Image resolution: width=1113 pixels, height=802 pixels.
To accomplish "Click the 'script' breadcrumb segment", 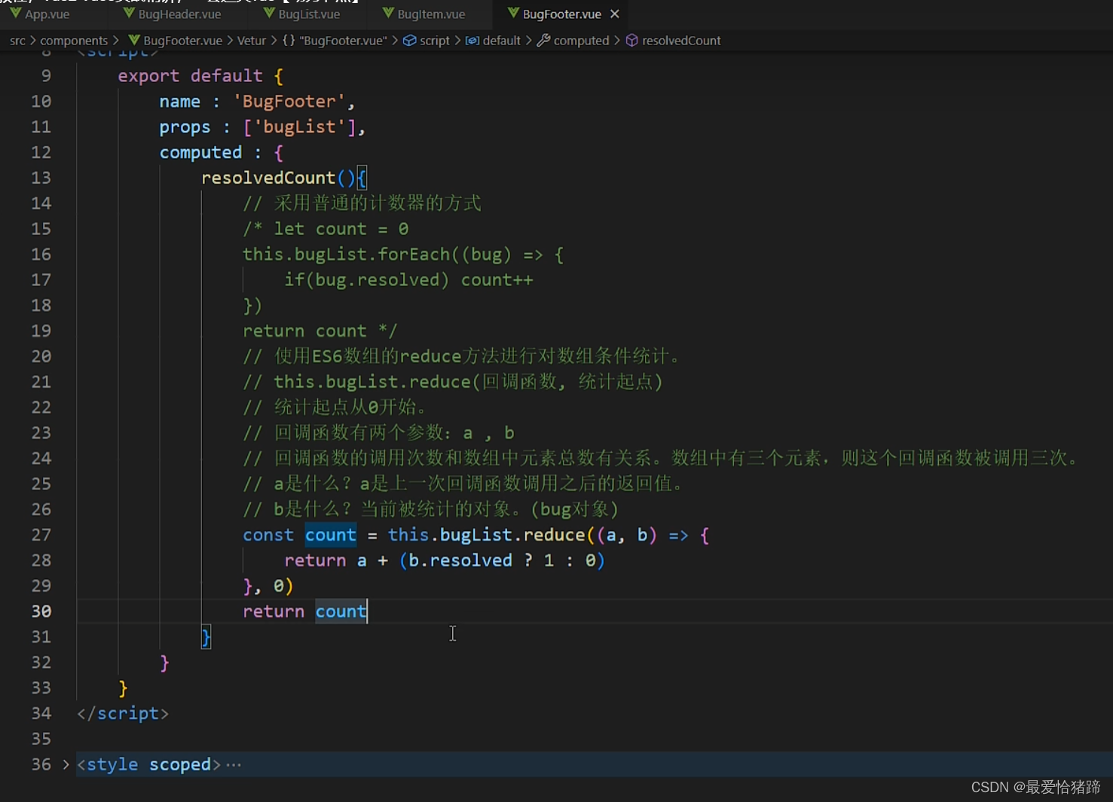I will (435, 41).
